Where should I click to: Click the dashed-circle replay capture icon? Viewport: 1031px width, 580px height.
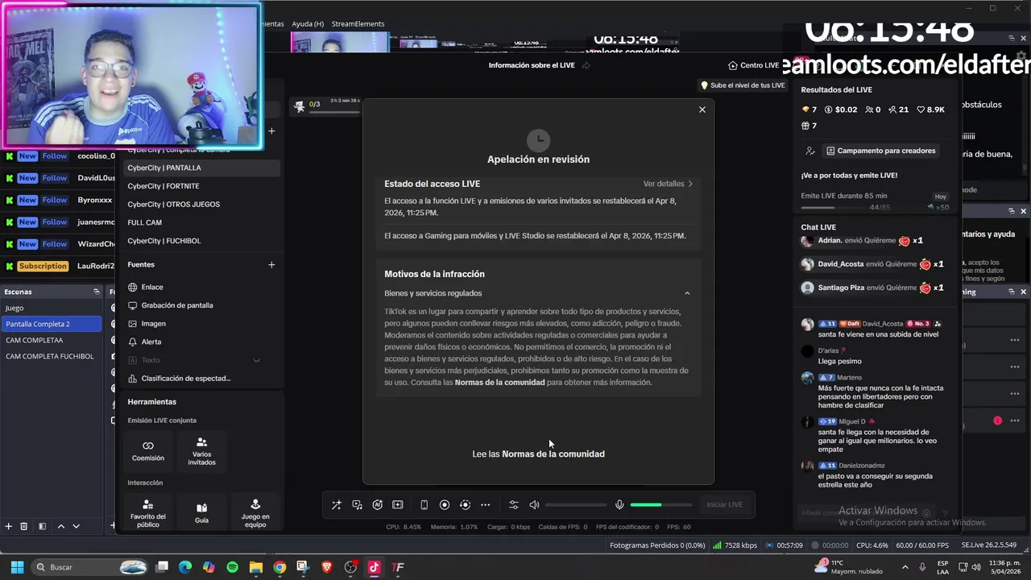(x=465, y=505)
